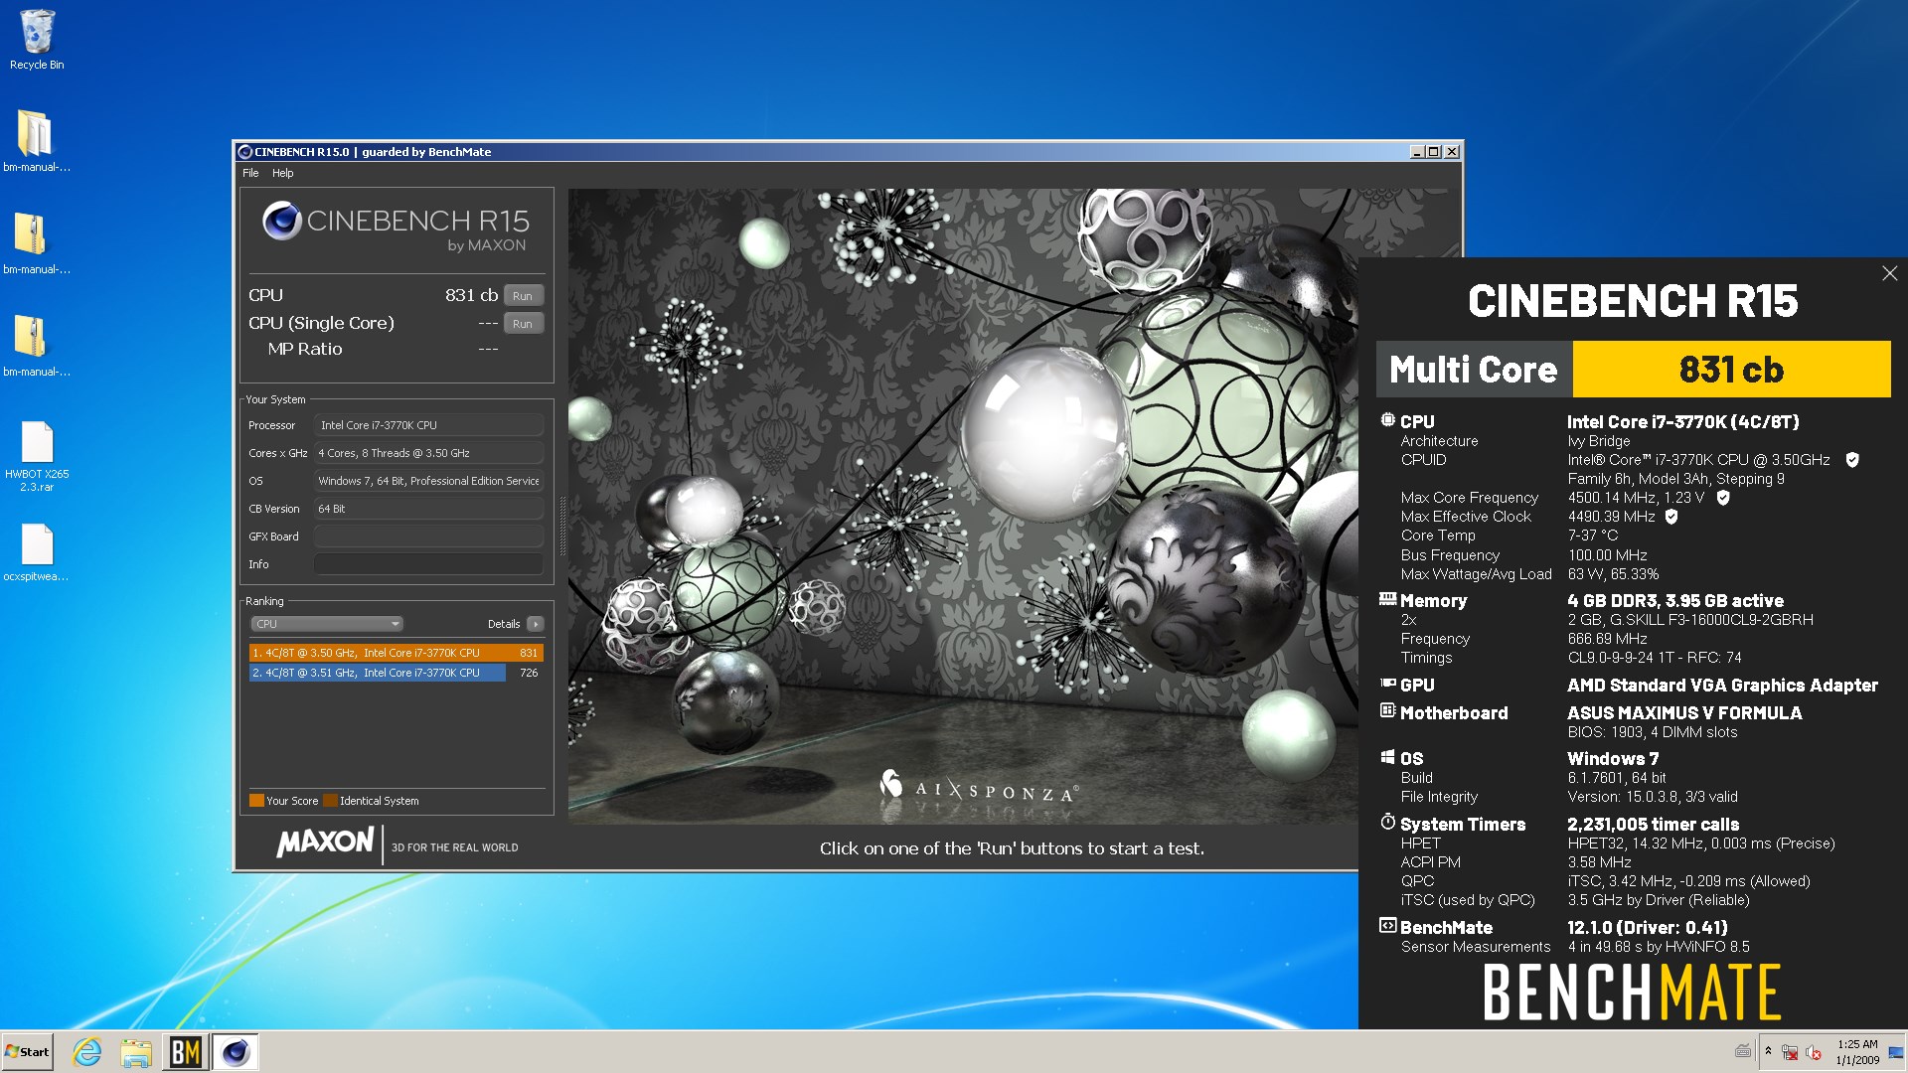
Task: Open the CPU ranking dropdown
Action: coord(326,624)
